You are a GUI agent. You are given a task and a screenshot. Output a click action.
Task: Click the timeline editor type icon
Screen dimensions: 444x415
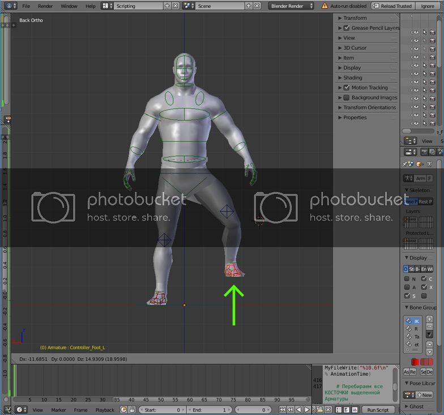tap(19, 410)
